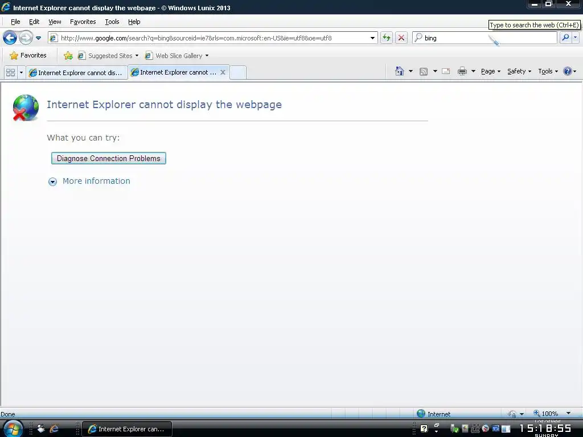Screen dimensions: 583x437
Task: Close the active tab with its X
Action: coord(223,72)
